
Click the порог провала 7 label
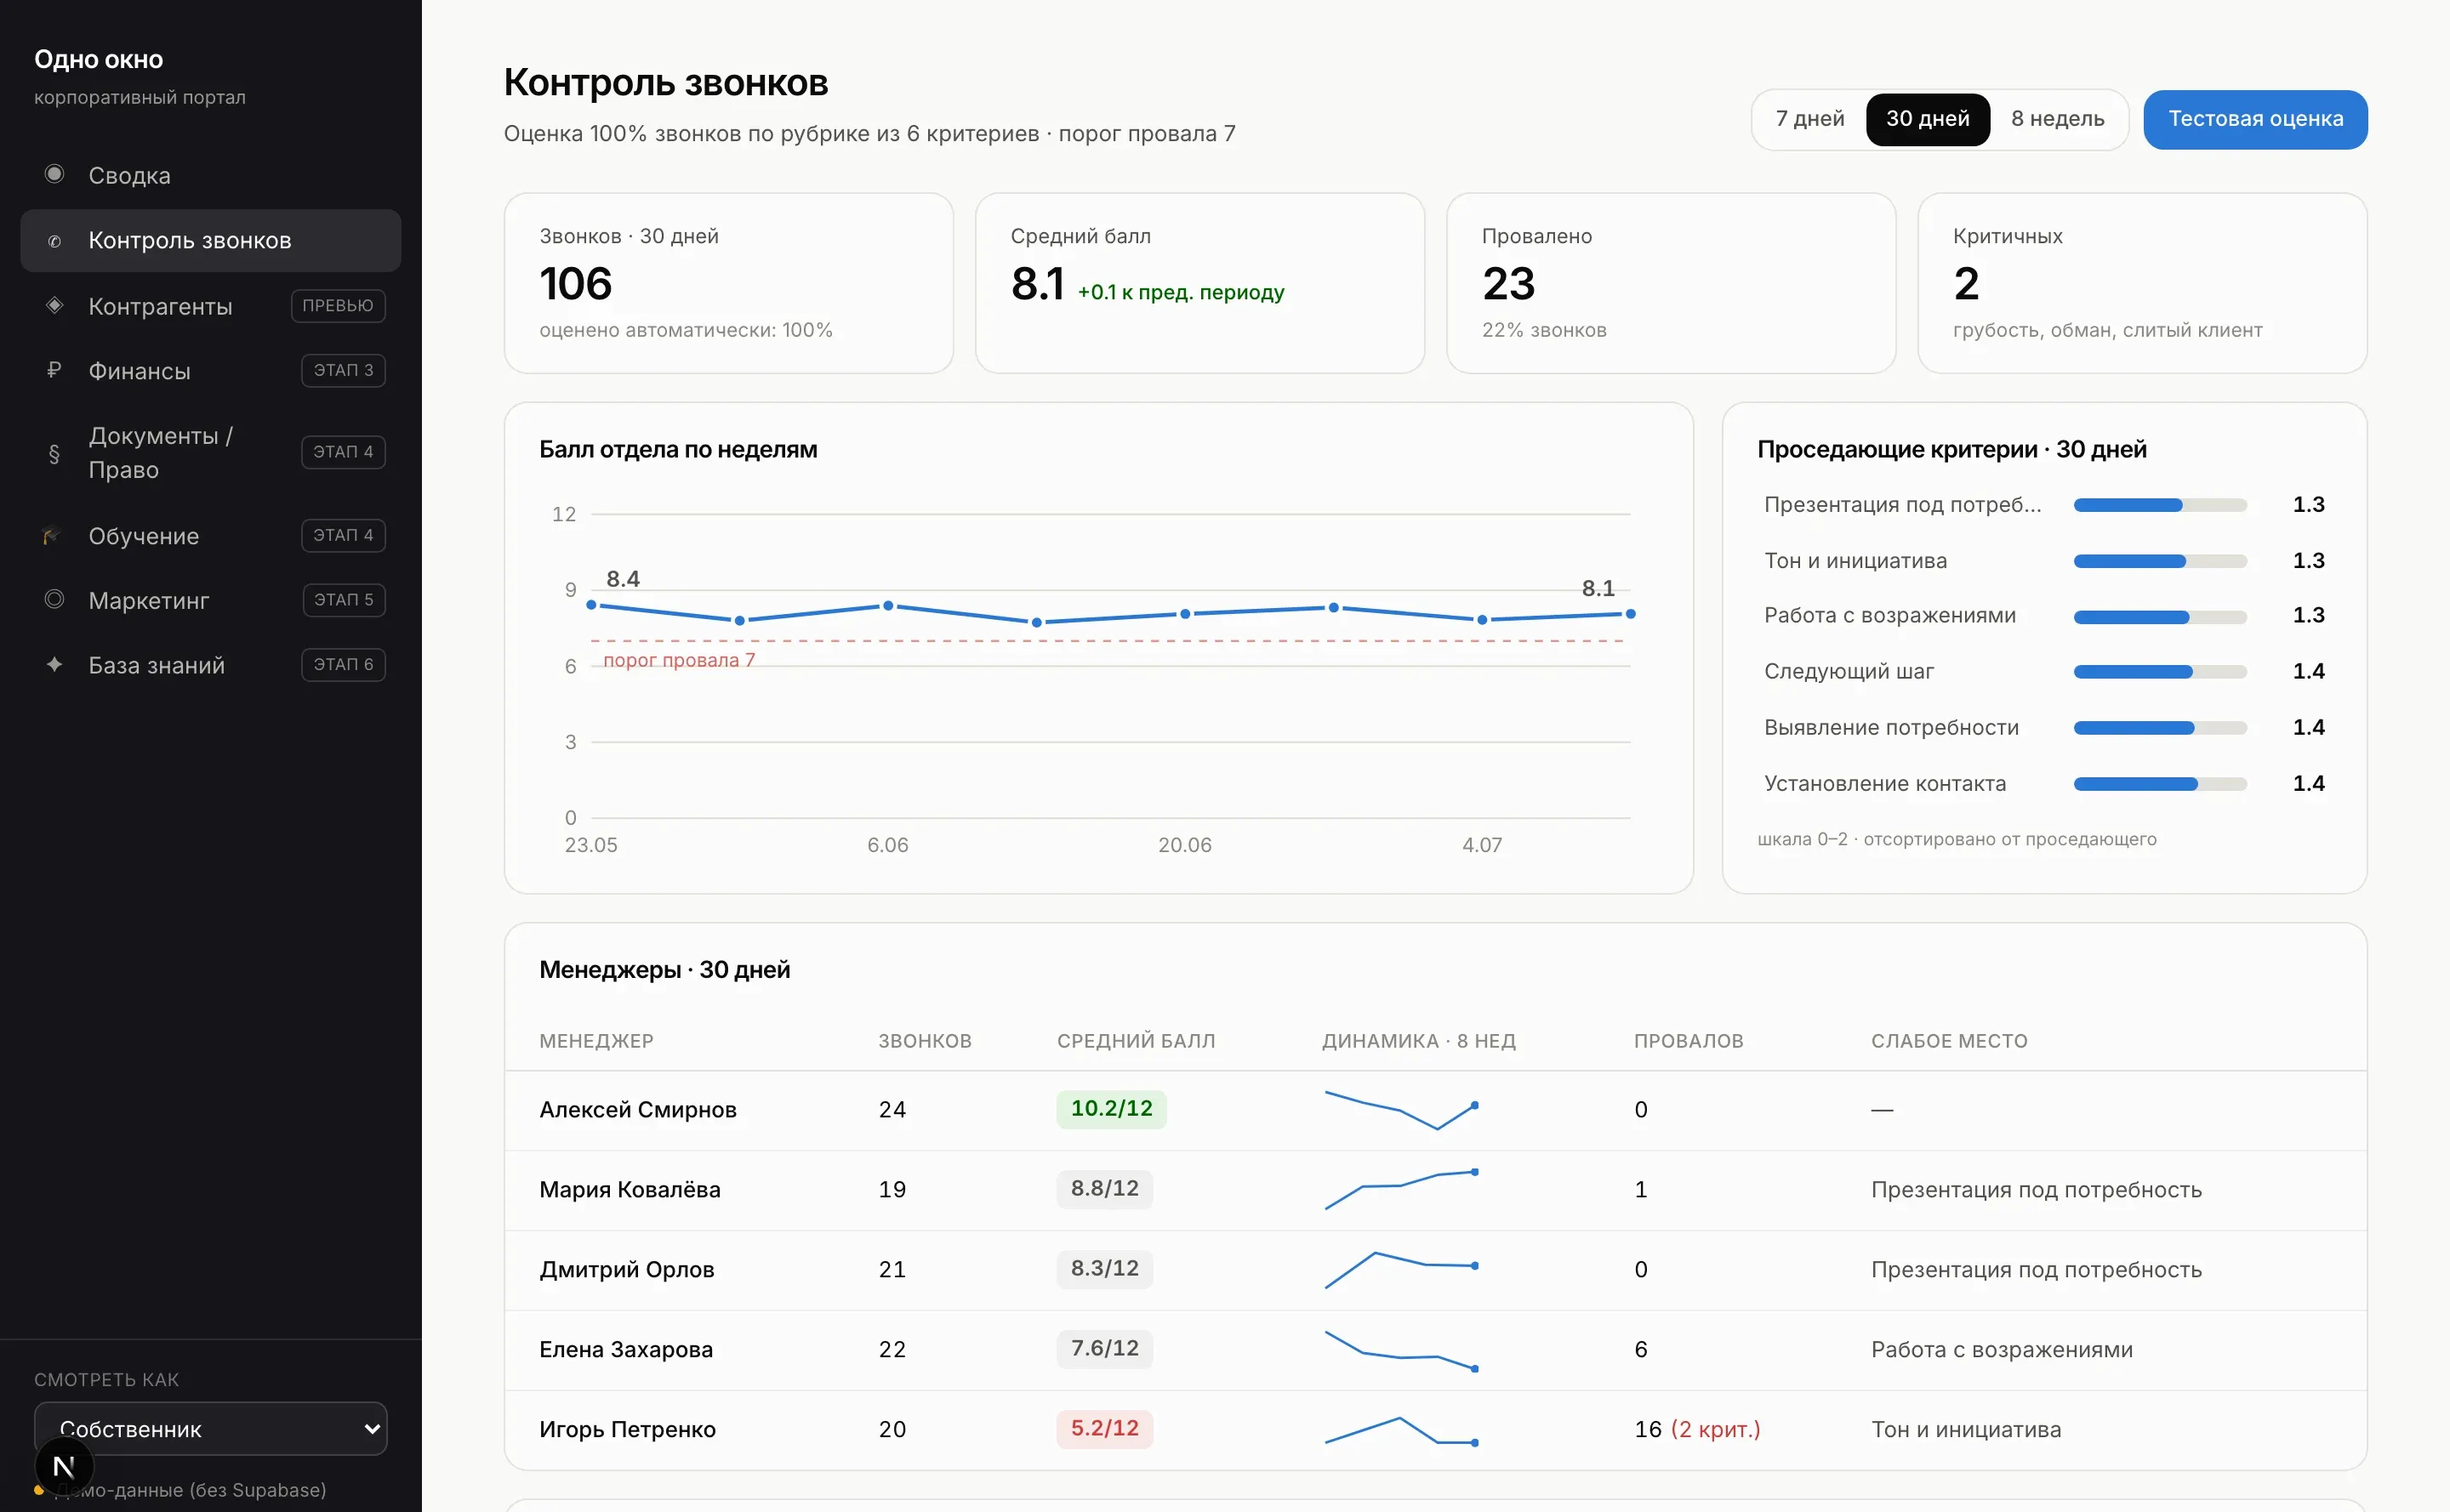[x=678, y=660]
